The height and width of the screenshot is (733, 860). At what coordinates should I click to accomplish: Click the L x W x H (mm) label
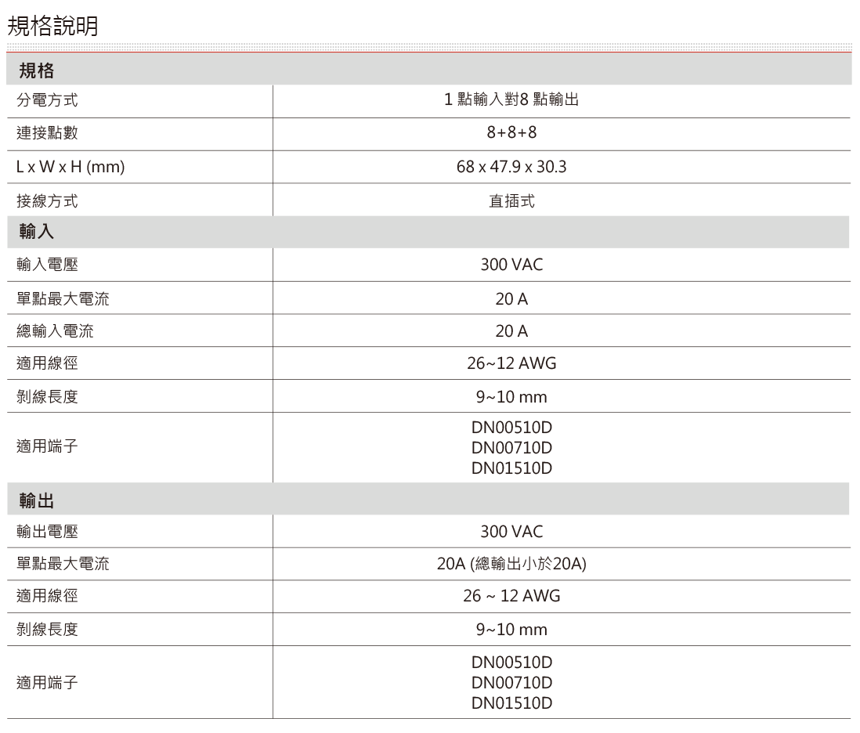[71, 167]
